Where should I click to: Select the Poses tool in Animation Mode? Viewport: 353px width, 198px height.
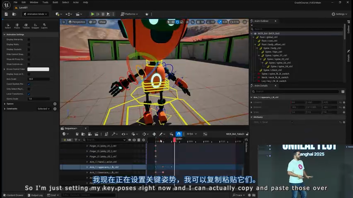(x=17, y=26)
